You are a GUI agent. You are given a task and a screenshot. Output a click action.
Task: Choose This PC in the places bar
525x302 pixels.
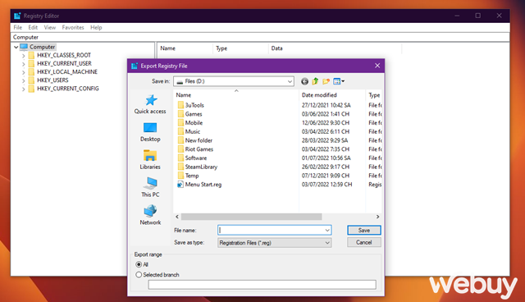point(150,187)
